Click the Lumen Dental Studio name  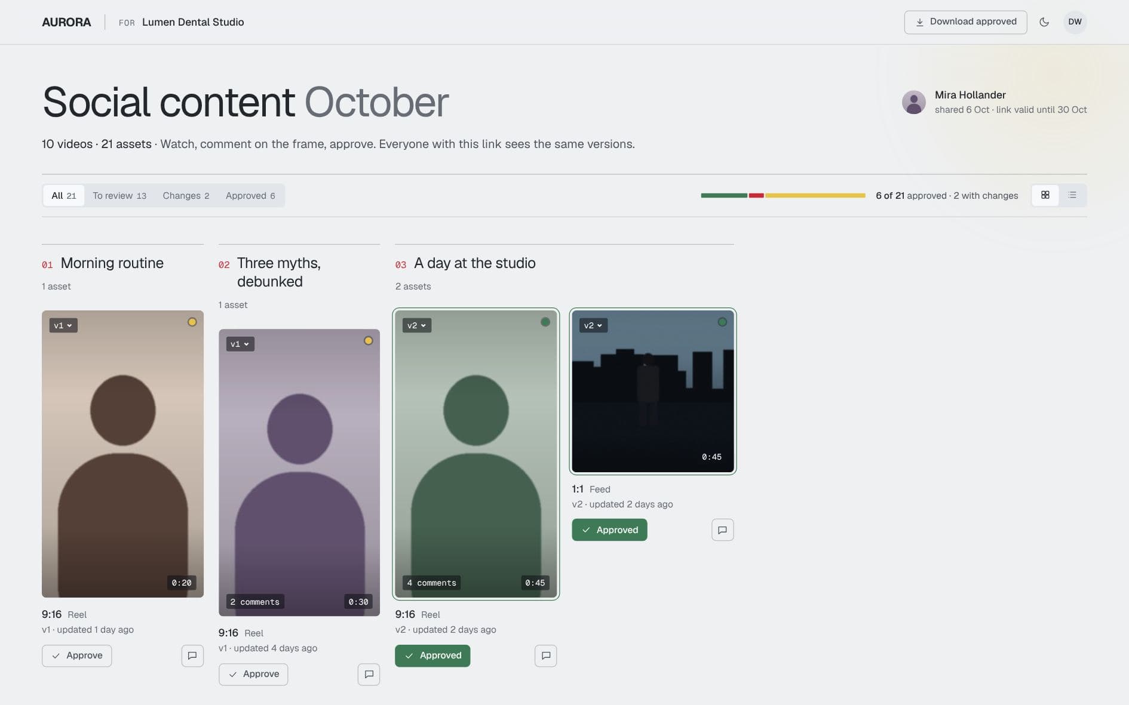(x=193, y=22)
